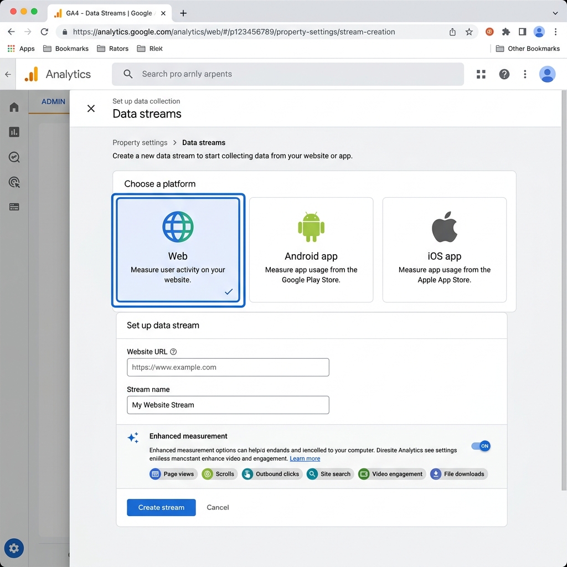Image resolution: width=567 pixels, height=567 pixels.
Task: Open the Learn more link
Action: click(305, 458)
